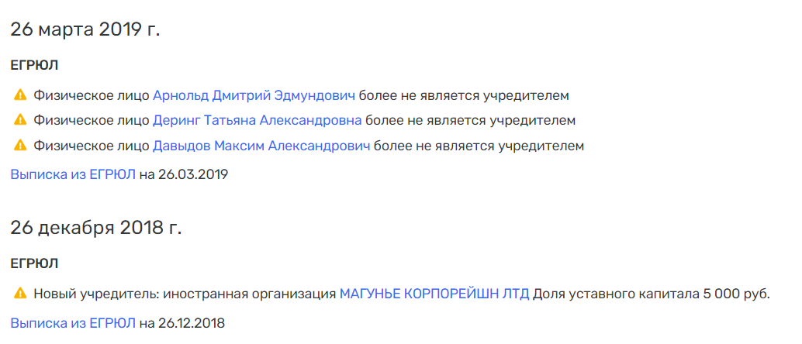Click ЕГРЮЛ label under March 2019
802x344 pixels.
[x=34, y=65]
